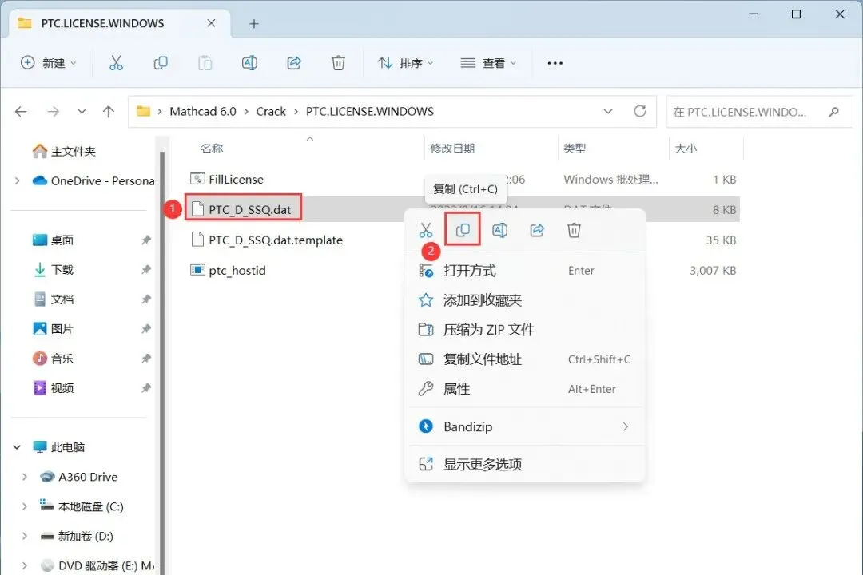Open 主文件夹 in the navigation pane
863x575 pixels.
click(64, 151)
